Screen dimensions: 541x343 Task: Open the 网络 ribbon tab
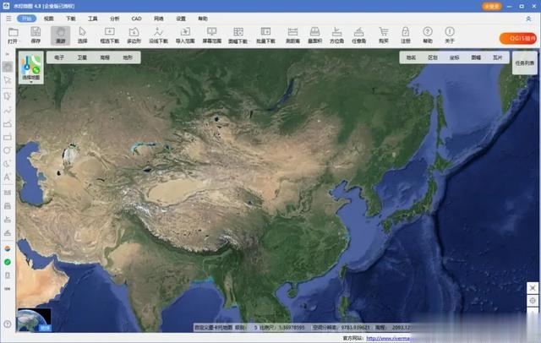159,19
